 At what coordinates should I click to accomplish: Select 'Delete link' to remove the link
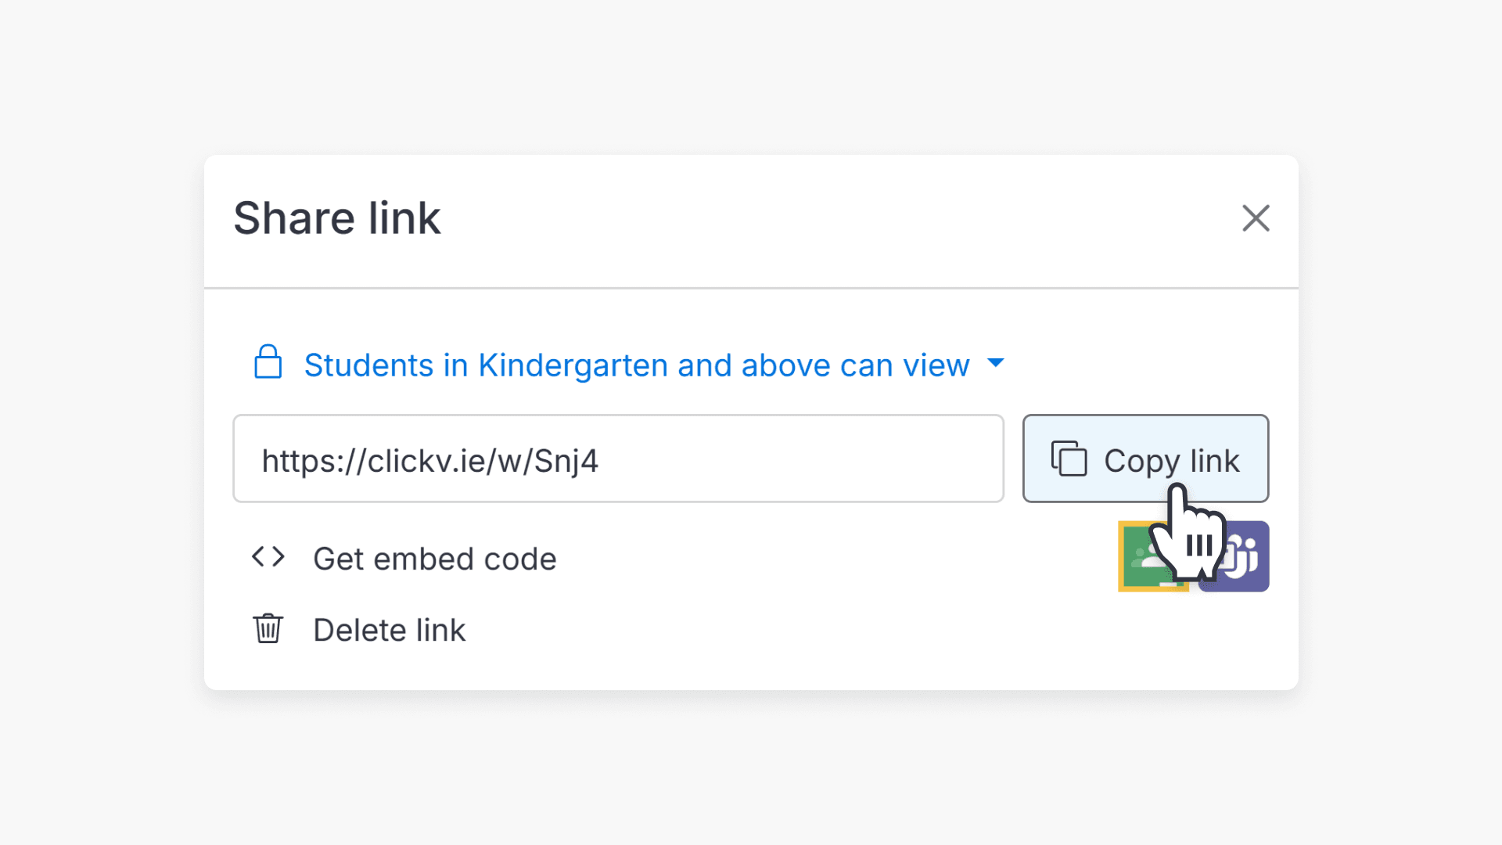390,629
